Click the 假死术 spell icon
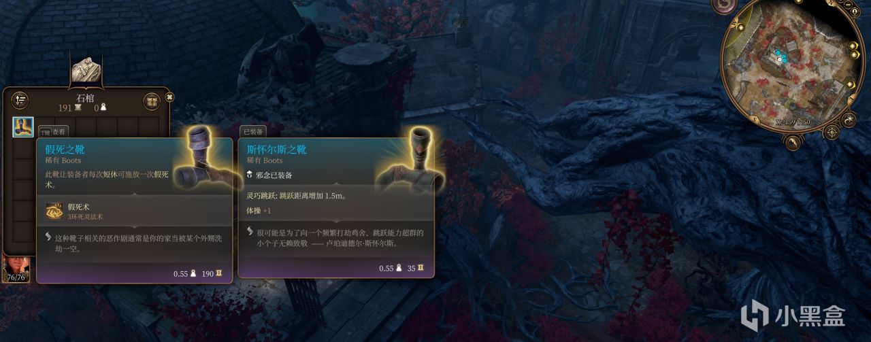This screenshot has width=871, height=342. tap(54, 211)
